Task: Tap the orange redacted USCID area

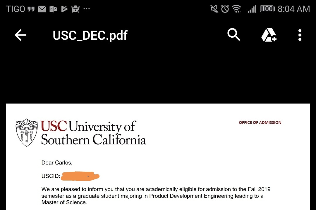Action: [x=80, y=176]
